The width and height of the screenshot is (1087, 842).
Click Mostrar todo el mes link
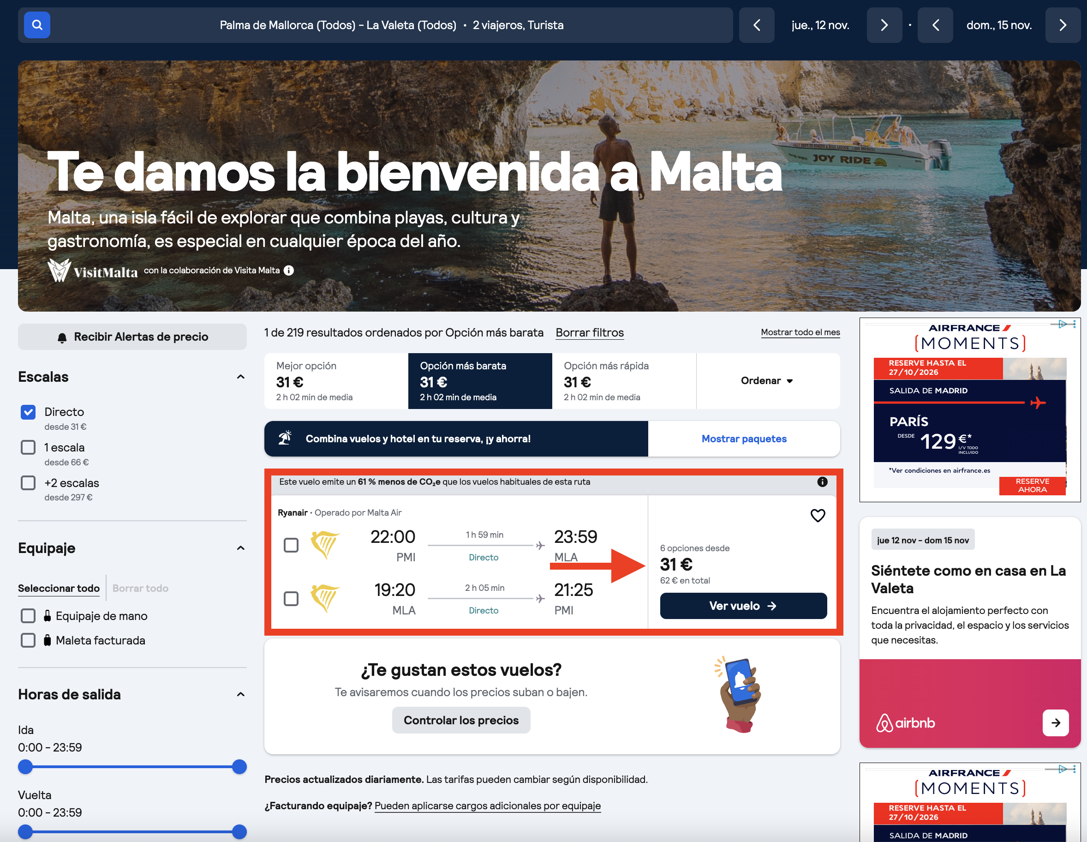coord(800,332)
